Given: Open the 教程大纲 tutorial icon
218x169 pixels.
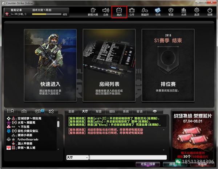Looking at the screenshot, I should coord(93,12).
